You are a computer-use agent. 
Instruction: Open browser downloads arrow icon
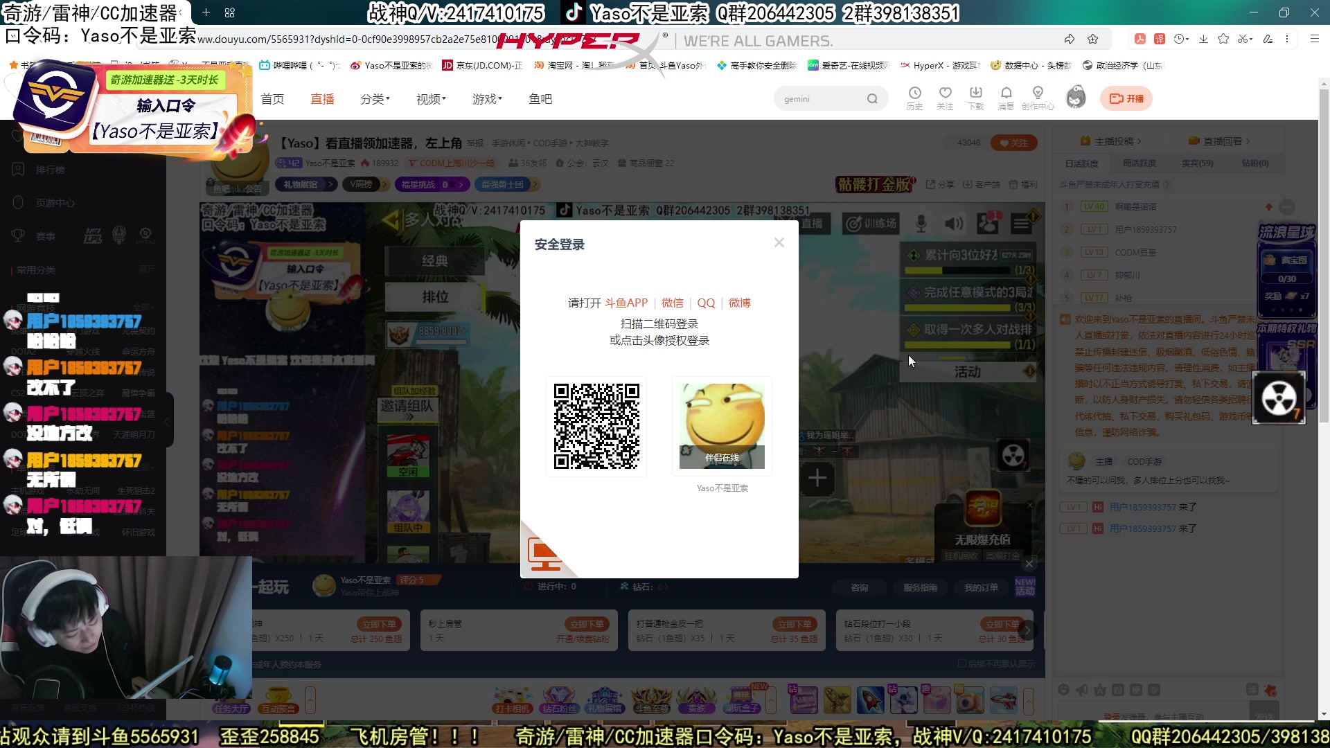pyautogui.click(x=1203, y=39)
